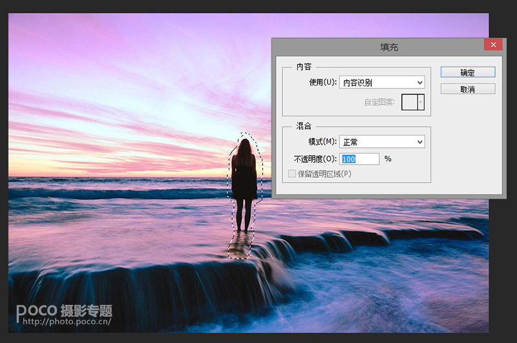Expand the 模式 blend mode dropdown showing 正常

381,141
